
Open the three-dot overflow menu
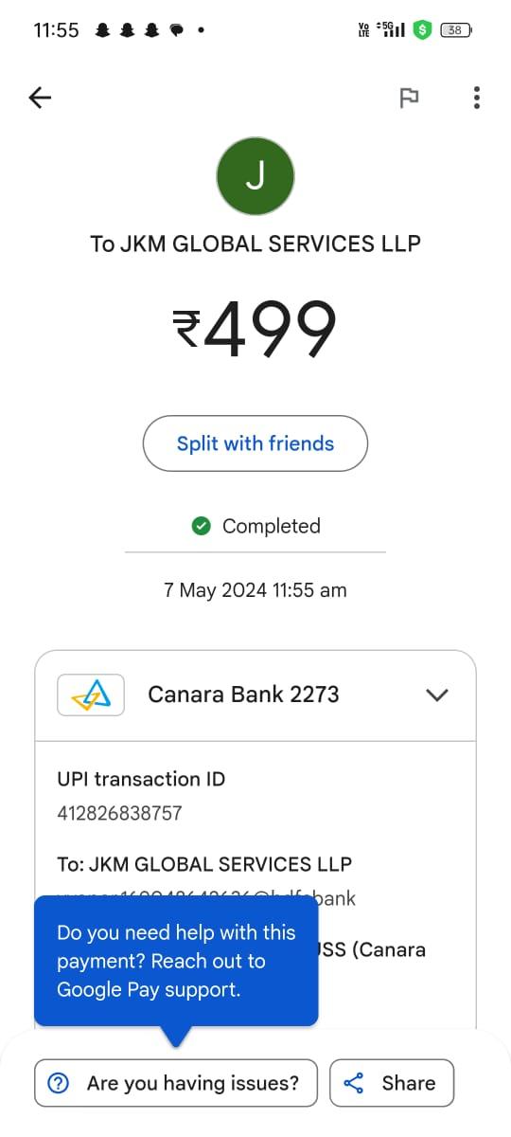tap(476, 98)
